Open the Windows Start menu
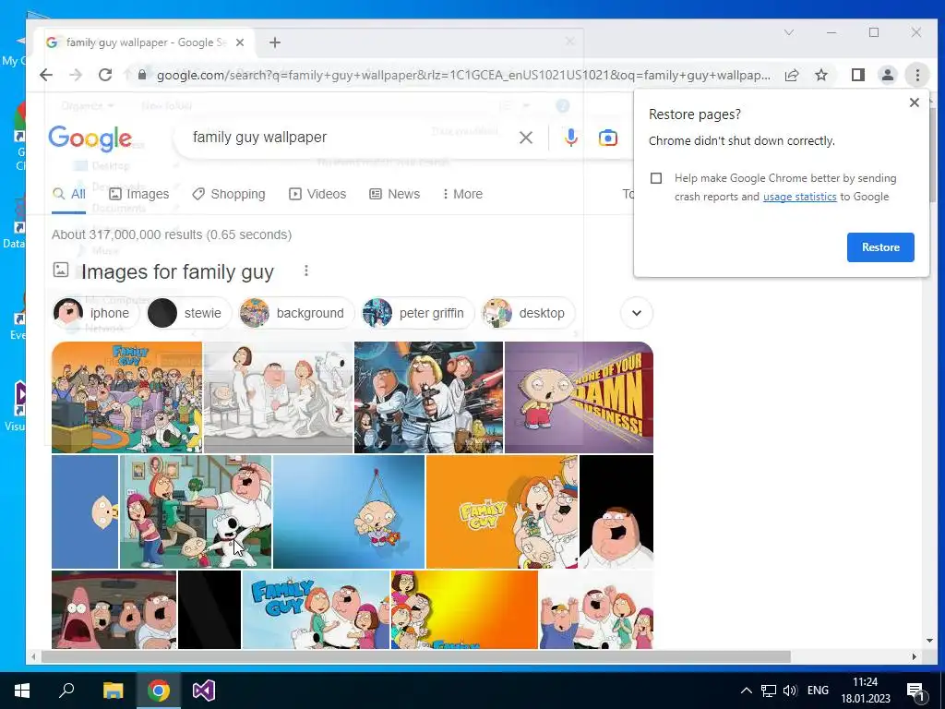 22,691
